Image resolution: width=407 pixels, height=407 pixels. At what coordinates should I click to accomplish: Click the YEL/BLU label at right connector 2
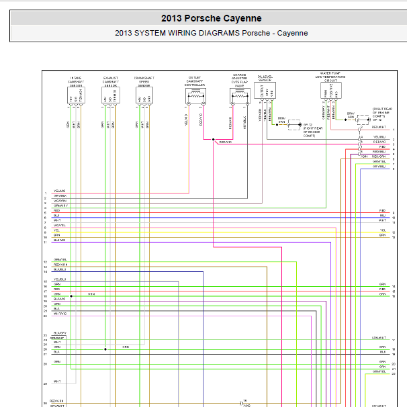[x=379, y=137]
